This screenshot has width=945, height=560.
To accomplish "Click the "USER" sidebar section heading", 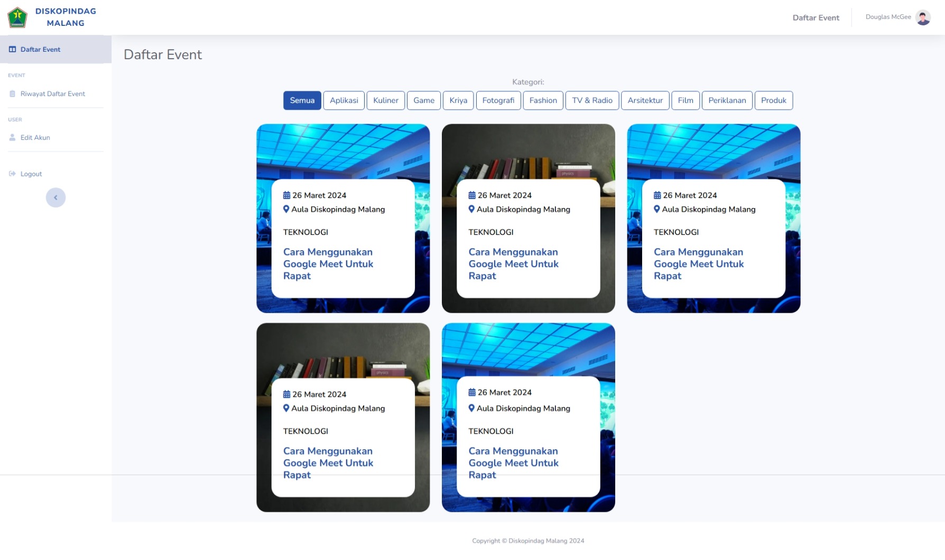I will [x=15, y=120].
